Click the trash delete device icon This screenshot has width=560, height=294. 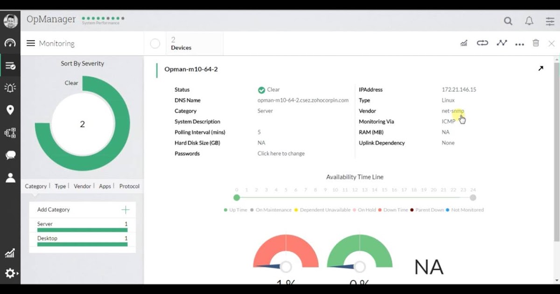[536, 43]
